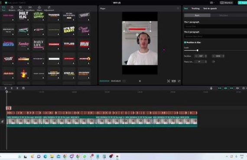Click the second paragraph text field
This screenshot has width=247, height=160.
(215, 36)
